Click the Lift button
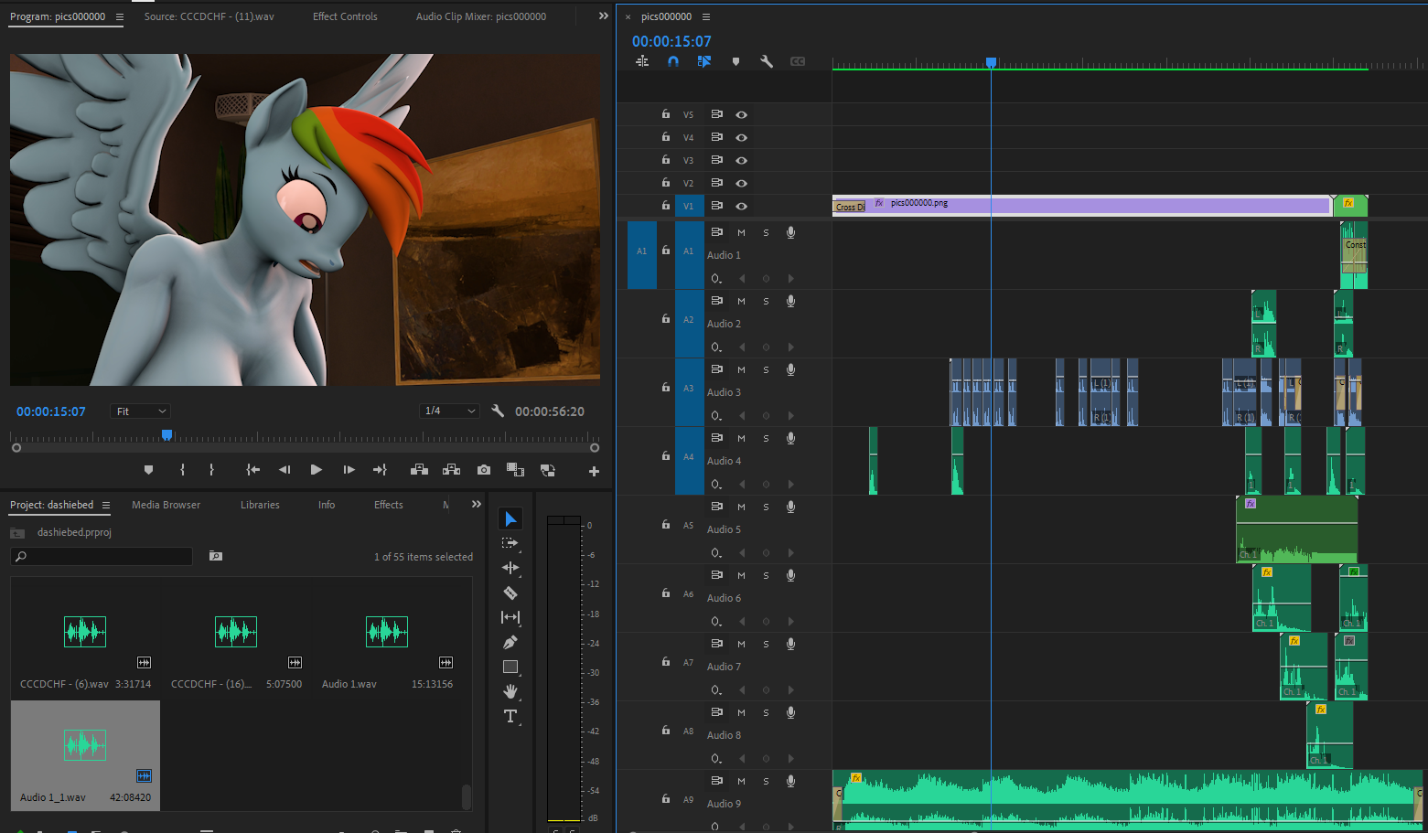 coord(420,470)
